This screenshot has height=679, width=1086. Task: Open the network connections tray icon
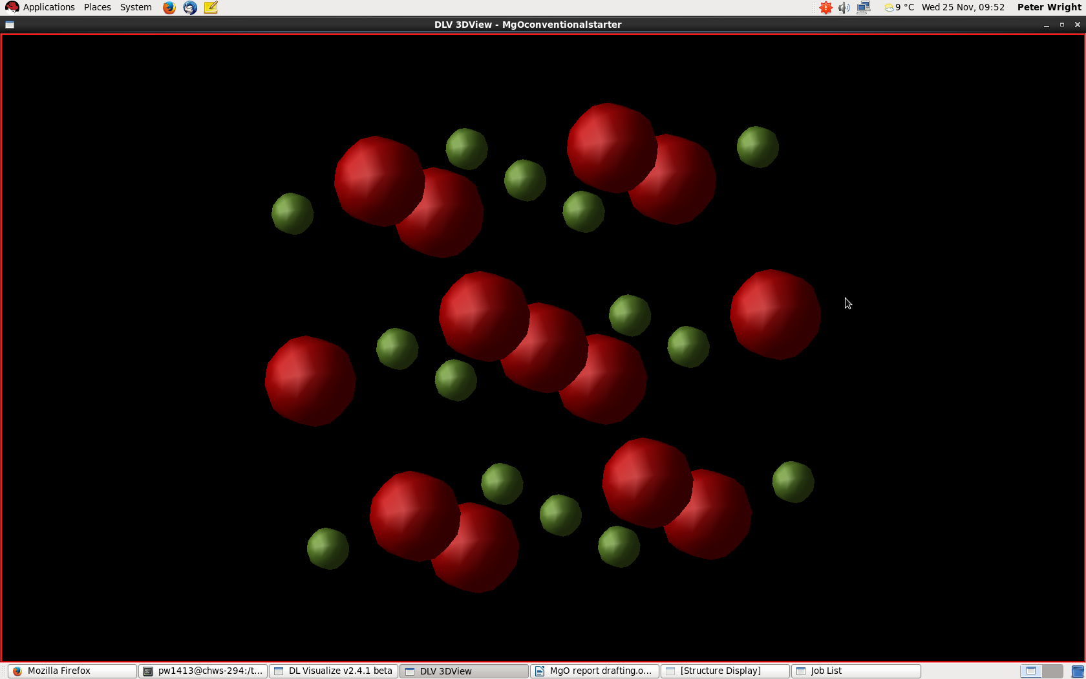click(864, 8)
